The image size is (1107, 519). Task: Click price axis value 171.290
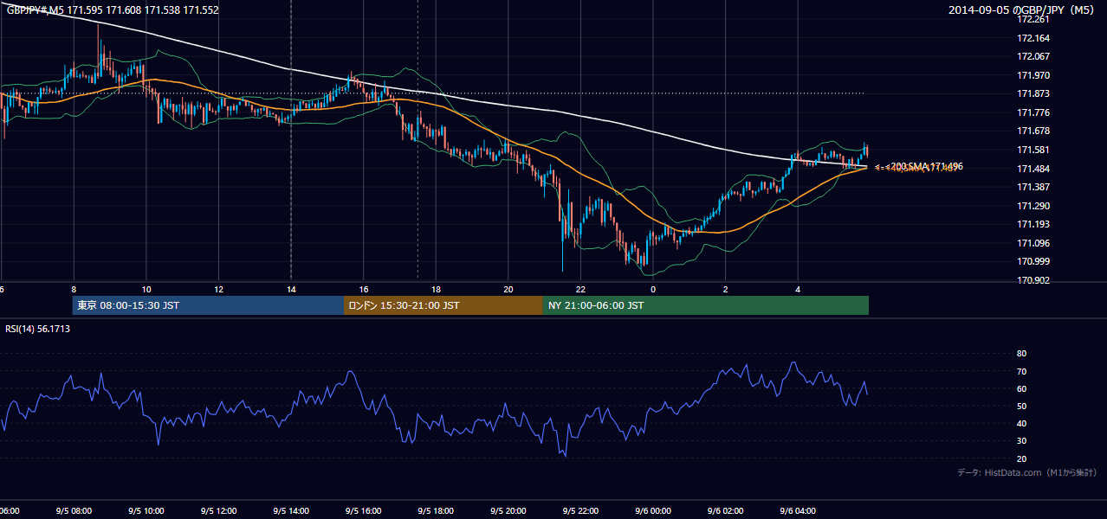[1033, 206]
